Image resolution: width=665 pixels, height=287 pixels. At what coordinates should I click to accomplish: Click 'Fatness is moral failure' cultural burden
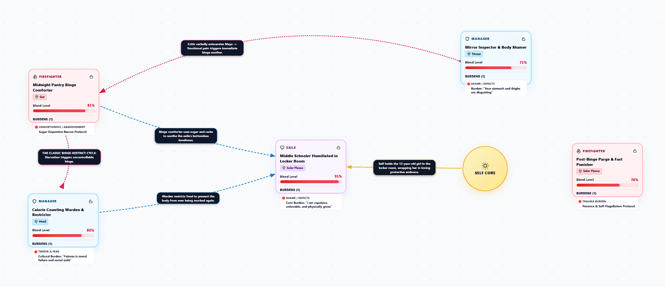coord(63,258)
